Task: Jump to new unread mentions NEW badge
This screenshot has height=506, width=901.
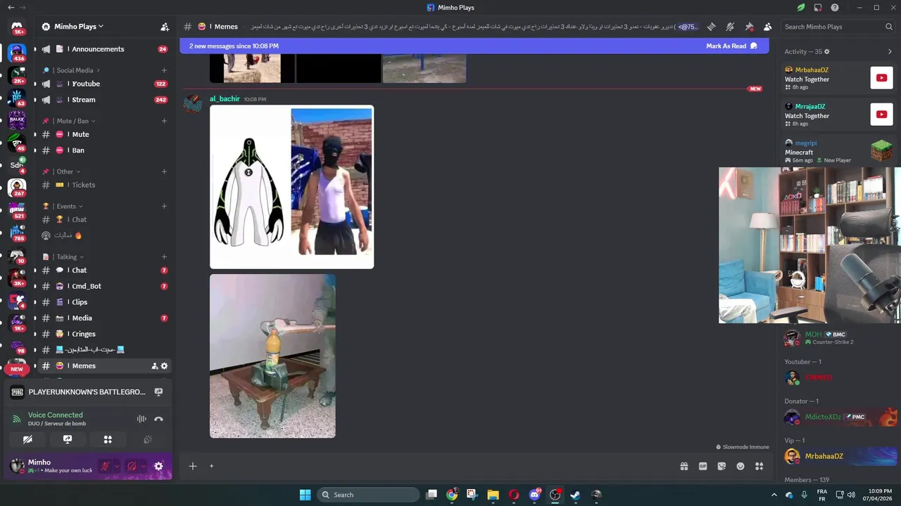Action: pyautogui.click(x=17, y=369)
